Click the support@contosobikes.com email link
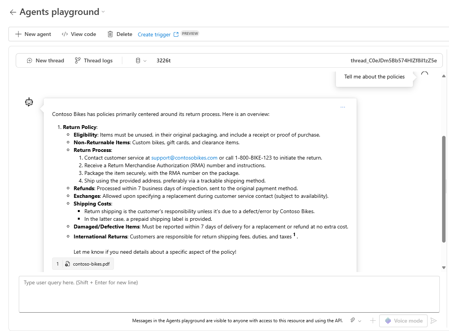 coord(184,158)
